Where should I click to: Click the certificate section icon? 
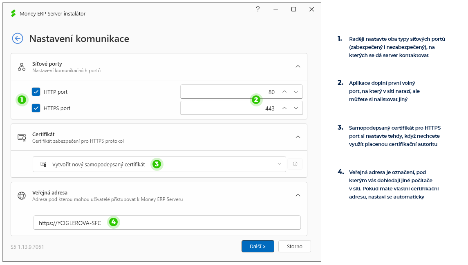click(x=22, y=137)
